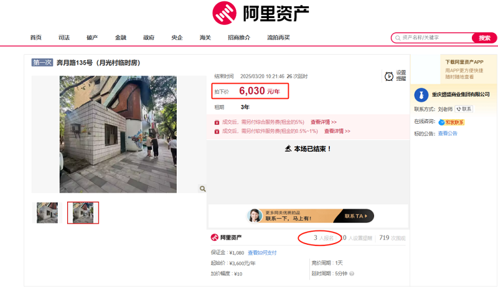The height and width of the screenshot is (287, 498).
Task: Open the 政府 nav item
Action: 149,38
